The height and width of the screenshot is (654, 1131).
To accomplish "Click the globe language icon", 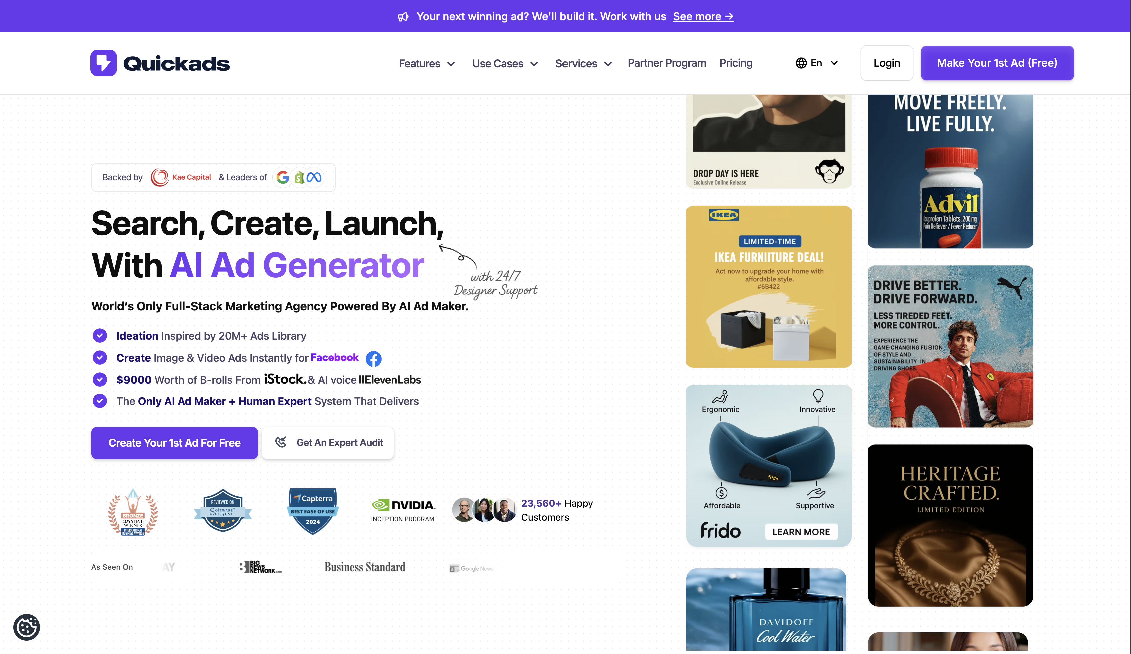I will point(801,63).
